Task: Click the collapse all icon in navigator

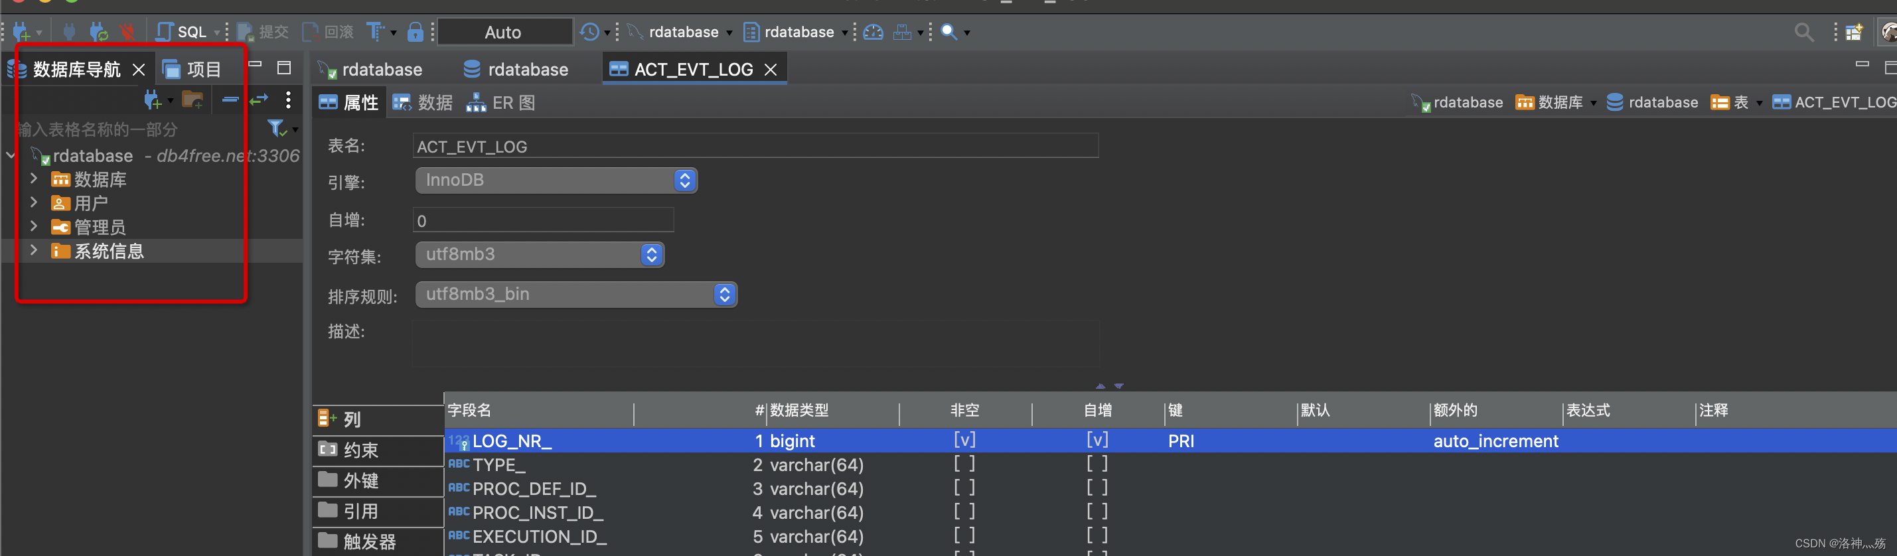Action: [230, 100]
